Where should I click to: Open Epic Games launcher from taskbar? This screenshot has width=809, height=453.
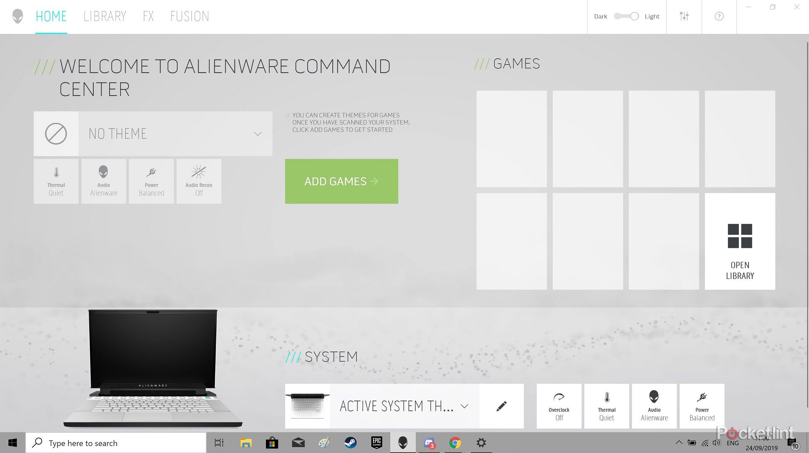coord(377,443)
